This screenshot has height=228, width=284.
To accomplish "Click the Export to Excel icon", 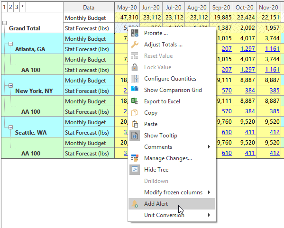I will (x=135, y=101).
